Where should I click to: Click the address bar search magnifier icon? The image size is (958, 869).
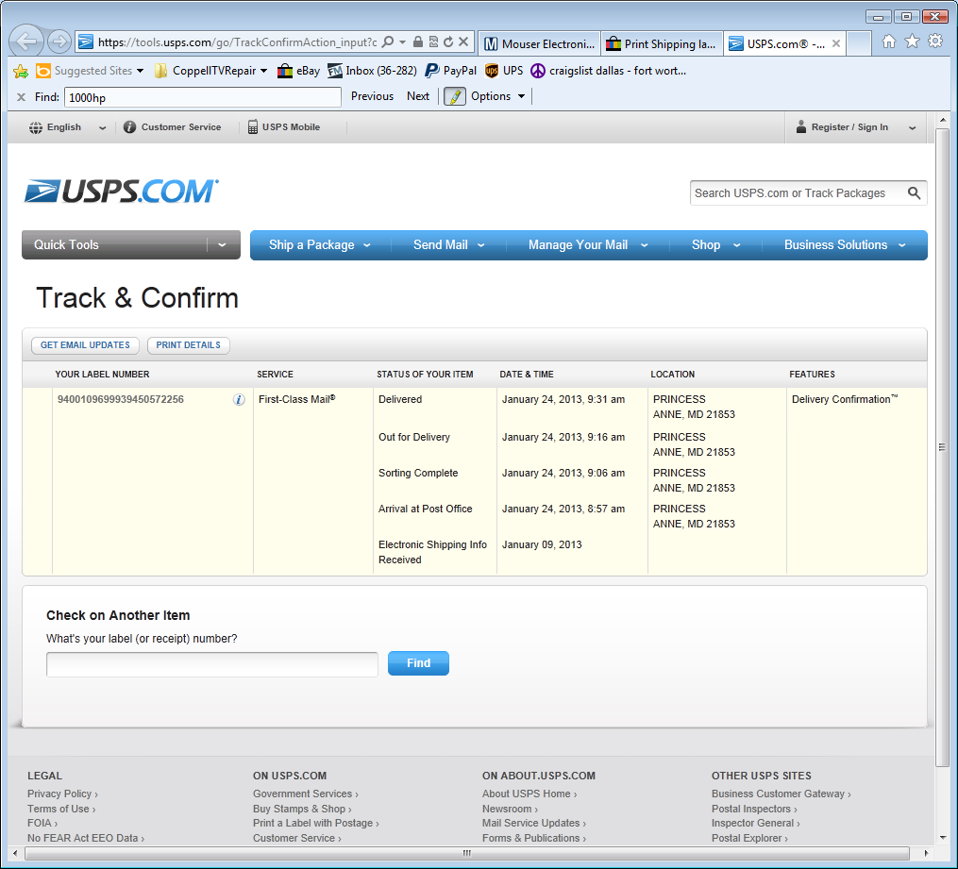(x=387, y=42)
